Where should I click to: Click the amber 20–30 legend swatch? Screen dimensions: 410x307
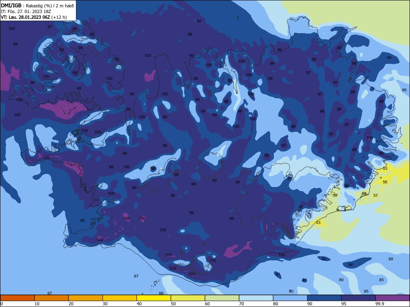click(86, 298)
